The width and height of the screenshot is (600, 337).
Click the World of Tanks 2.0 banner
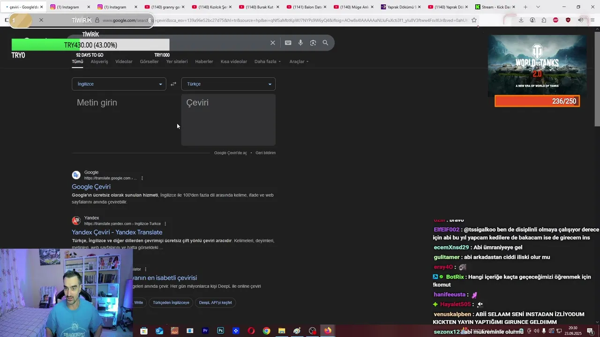(x=537, y=65)
